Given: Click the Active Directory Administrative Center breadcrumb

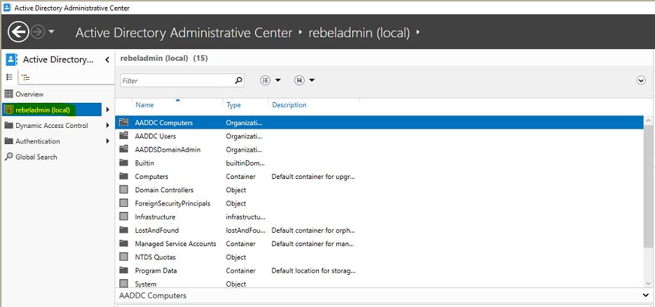Looking at the screenshot, I should tap(184, 32).
